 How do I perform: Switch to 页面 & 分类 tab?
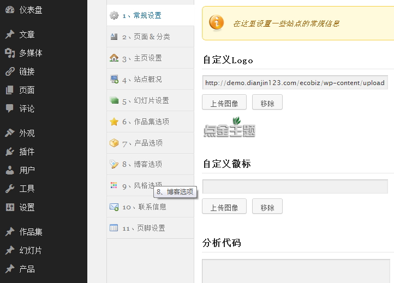151,37
